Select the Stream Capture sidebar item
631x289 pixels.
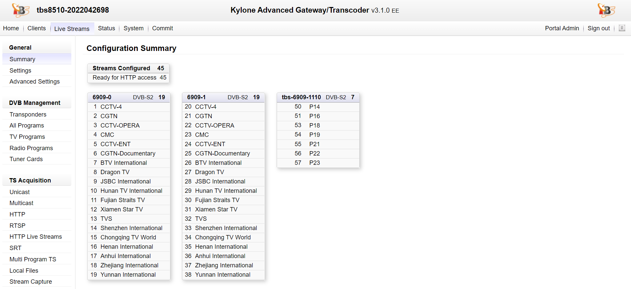[x=31, y=282]
